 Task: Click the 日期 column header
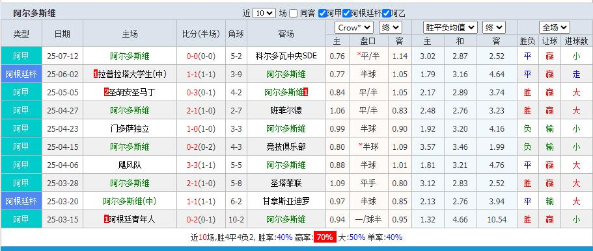pyautogui.click(x=62, y=34)
